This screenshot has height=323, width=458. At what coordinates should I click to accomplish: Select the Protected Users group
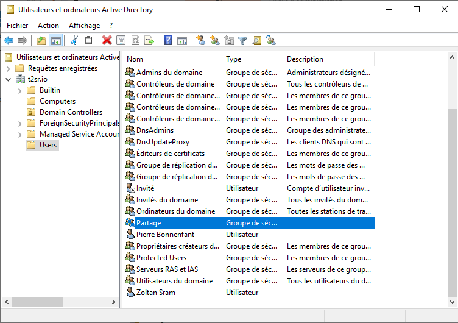(x=161, y=258)
